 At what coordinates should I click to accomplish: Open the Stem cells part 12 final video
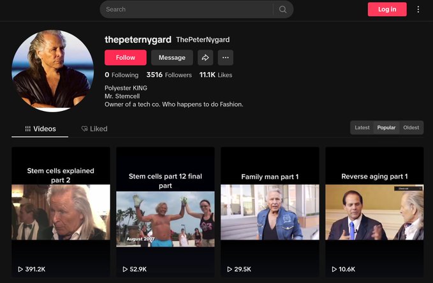pos(165,212)
